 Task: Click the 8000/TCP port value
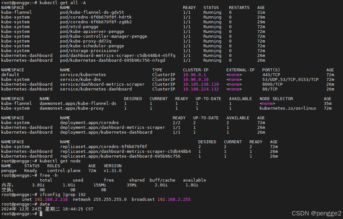tap(273, 84)
